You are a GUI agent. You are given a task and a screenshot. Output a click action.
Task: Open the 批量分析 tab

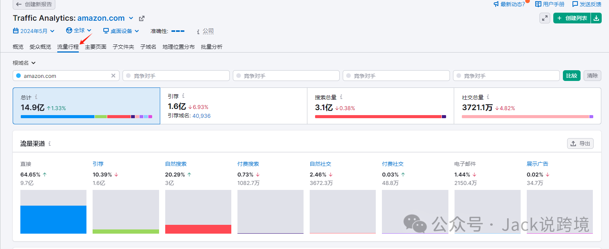[212, 47]
